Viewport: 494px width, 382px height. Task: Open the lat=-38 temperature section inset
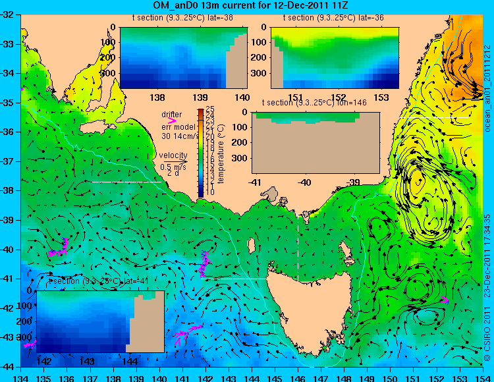(184, 58)
